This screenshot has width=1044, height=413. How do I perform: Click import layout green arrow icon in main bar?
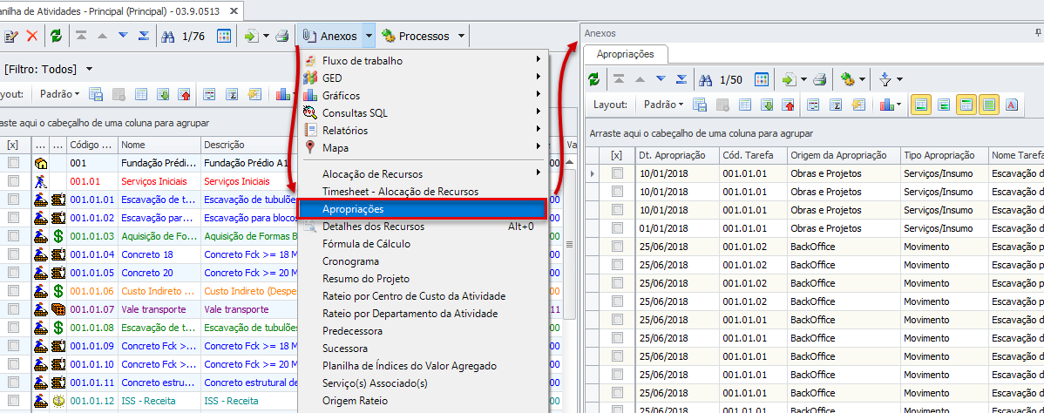(163, 94)
